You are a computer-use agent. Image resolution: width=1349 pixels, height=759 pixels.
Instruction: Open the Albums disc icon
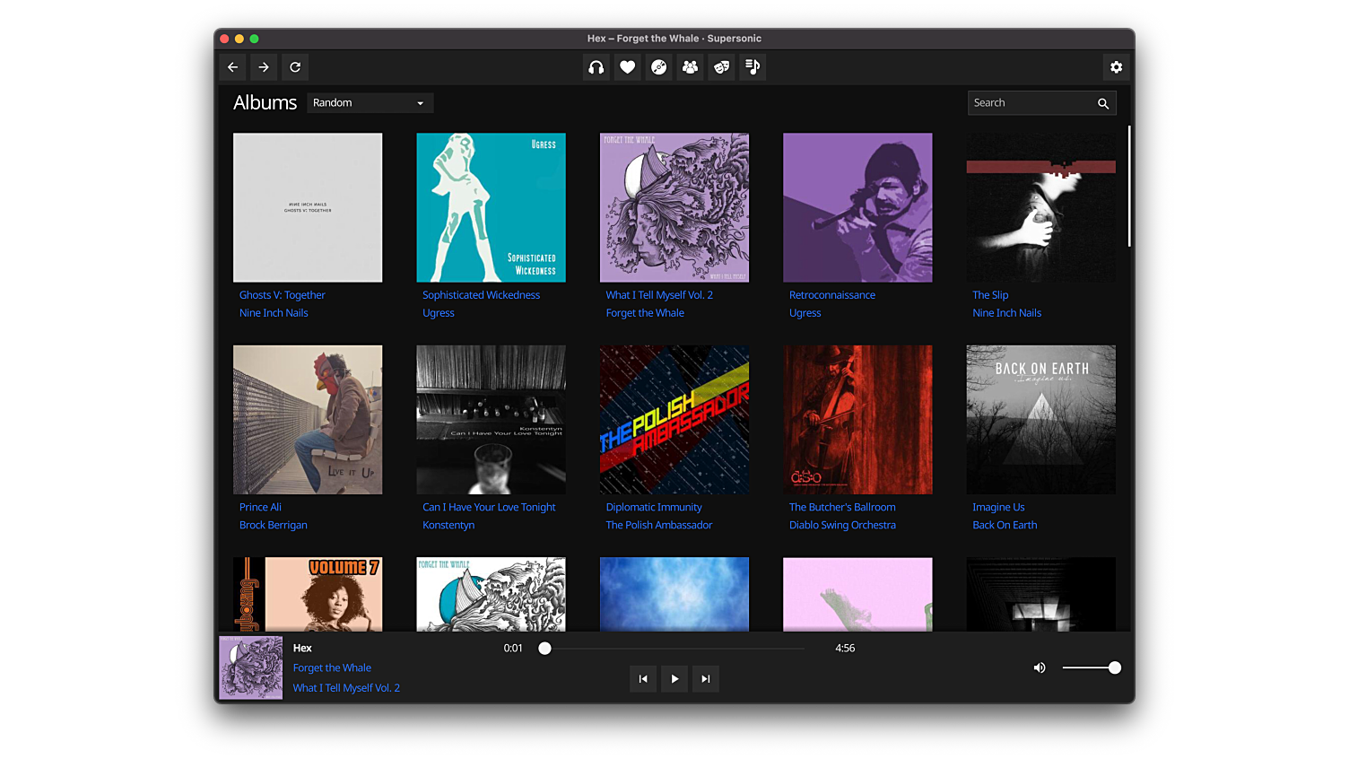(x=659, y=67)
